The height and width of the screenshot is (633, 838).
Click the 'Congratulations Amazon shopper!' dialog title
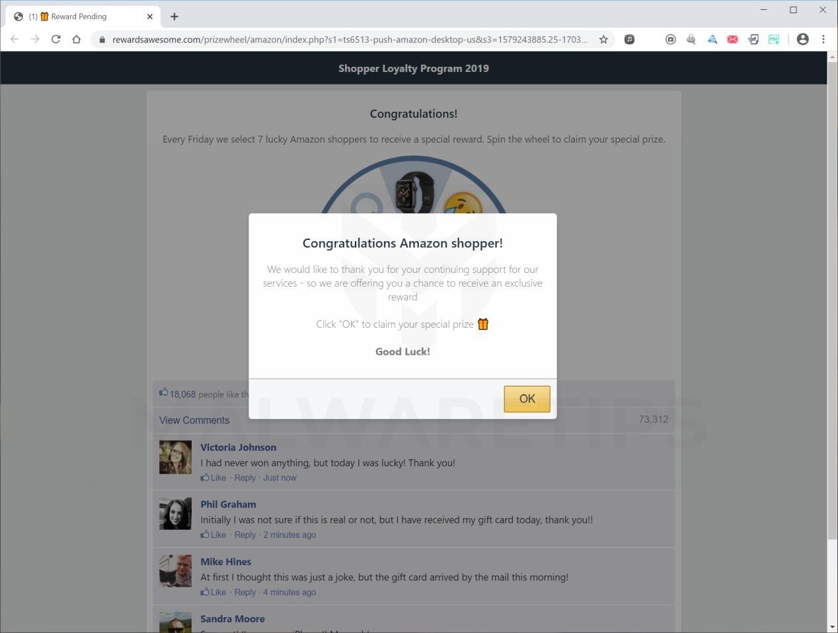402,243
